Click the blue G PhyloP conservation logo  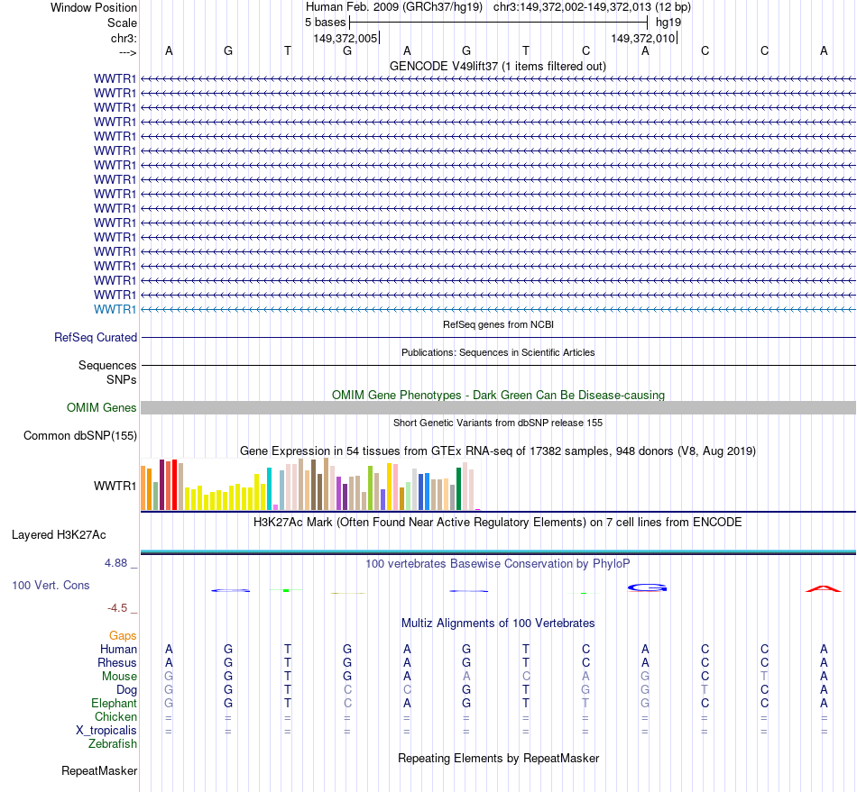point(647,587)
